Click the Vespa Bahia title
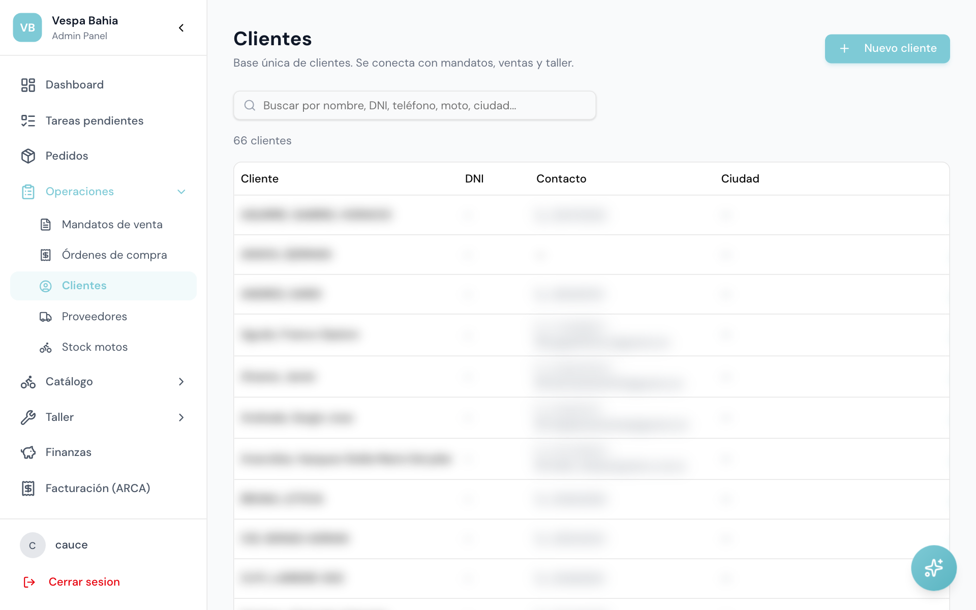This screenshot has height=610, width=976. point(85,21)
